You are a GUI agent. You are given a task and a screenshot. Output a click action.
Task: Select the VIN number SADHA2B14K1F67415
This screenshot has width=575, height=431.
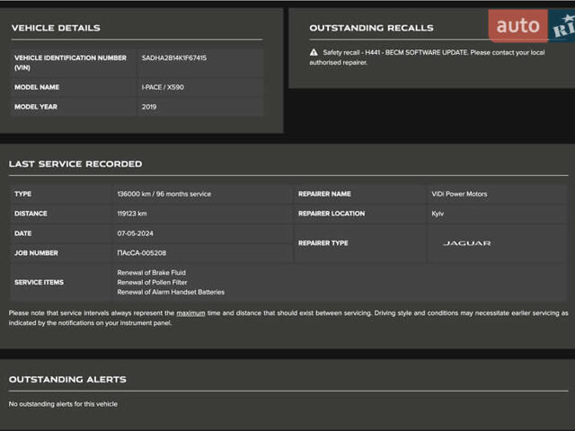point(173,57)
